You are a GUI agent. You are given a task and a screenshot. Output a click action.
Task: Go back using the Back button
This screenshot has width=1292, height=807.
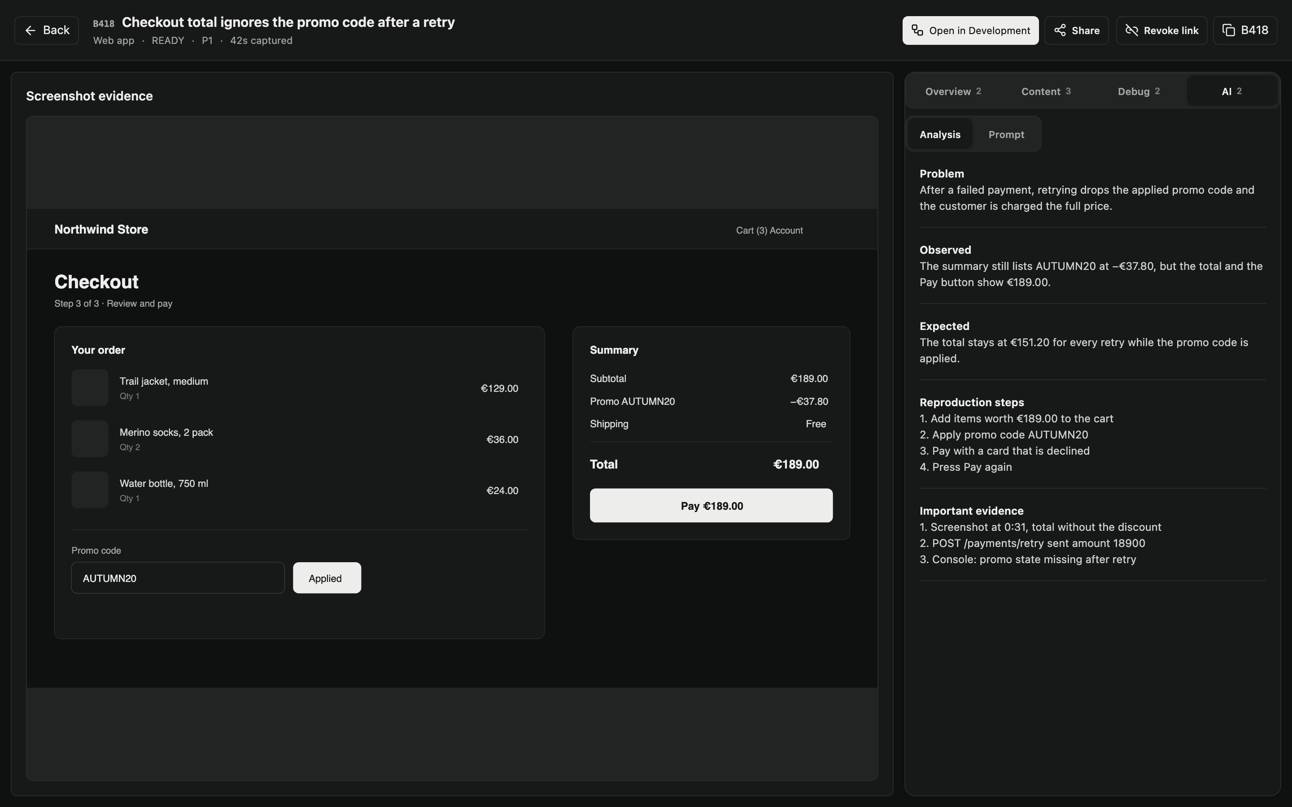[47, 30]
